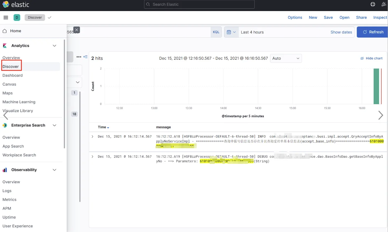This screenshot has height=232, width=388.
Task: Open Uptime in Observability
Action: point(9,217)
